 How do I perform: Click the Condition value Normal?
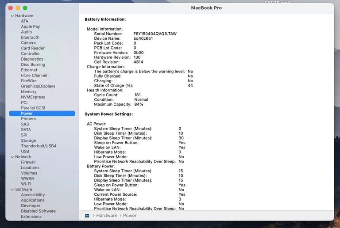(141, 100)
